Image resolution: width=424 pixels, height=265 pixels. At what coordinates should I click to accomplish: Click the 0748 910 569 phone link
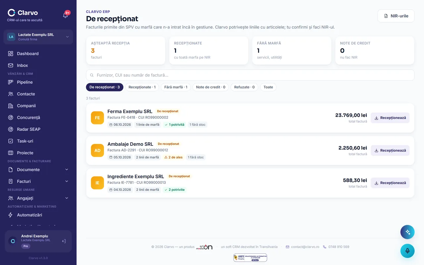pos(336,247)
